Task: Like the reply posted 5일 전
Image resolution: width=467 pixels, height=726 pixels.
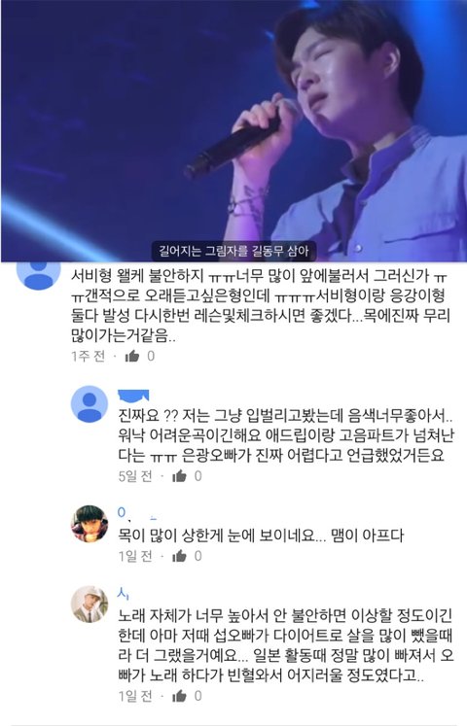Action: click(x=179, y=476)
